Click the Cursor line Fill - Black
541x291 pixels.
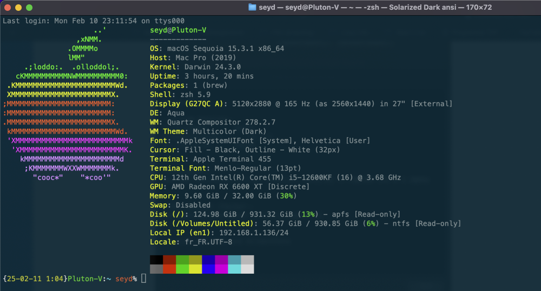pos(245,150)
